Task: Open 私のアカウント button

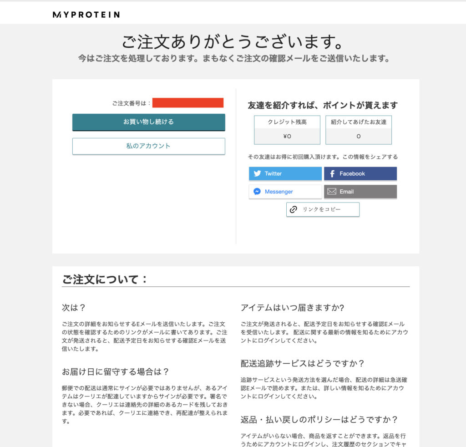Action: click(x=148, y=146)
